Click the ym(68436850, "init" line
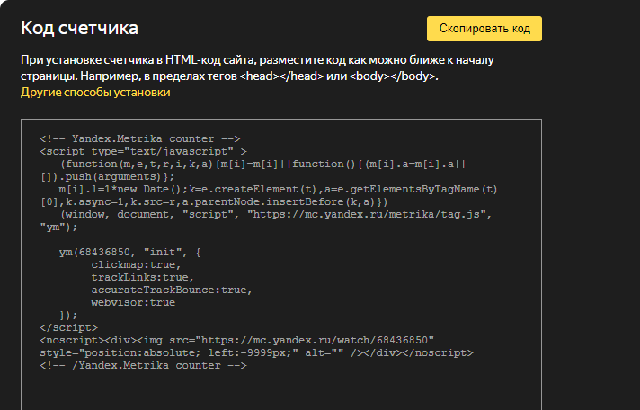 click(129, 253)
